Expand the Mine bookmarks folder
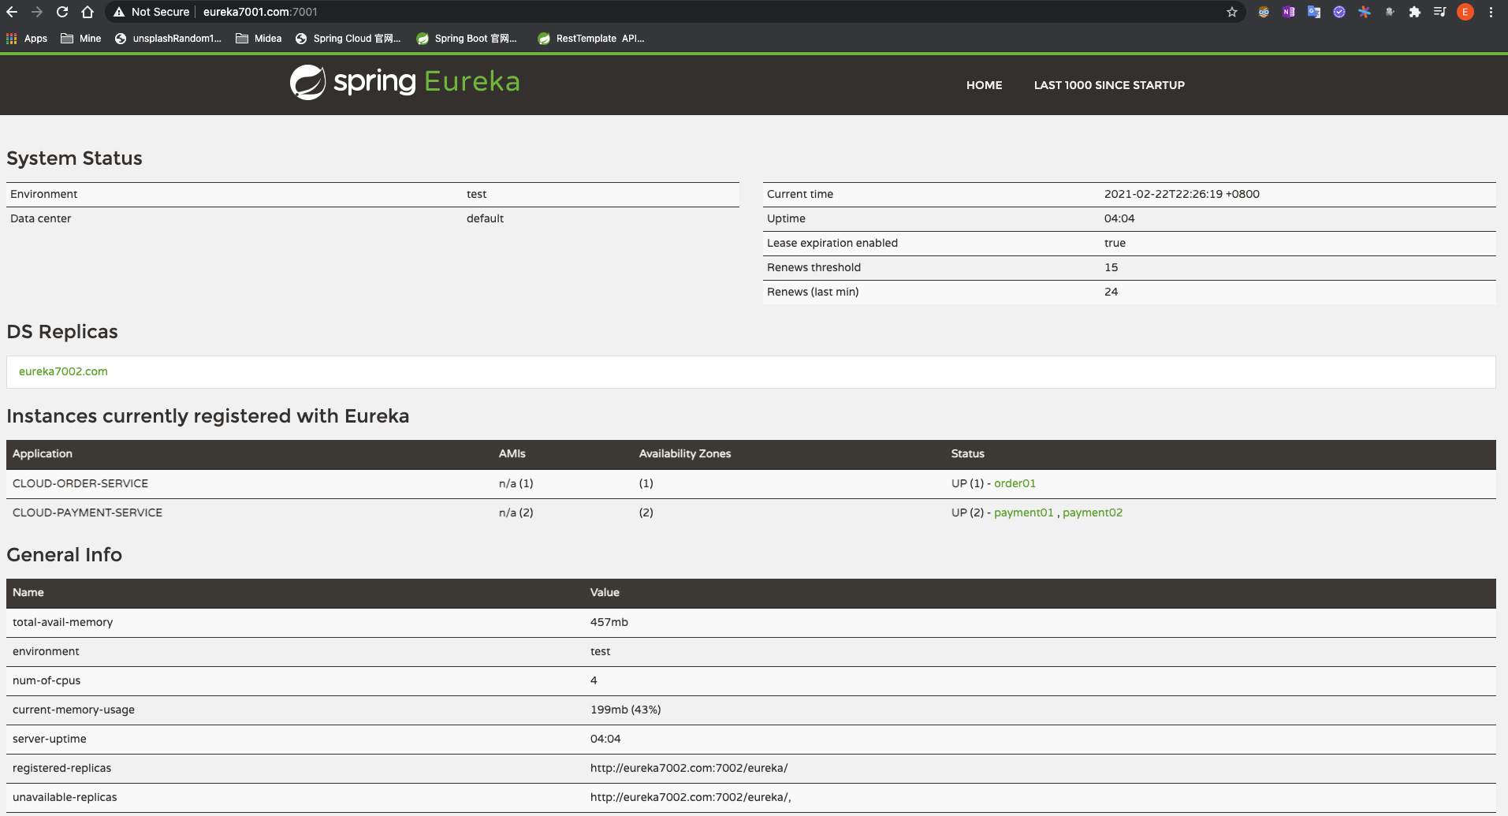The height and width of the screenshot is (816, 1508). click(x=81, y=39)
